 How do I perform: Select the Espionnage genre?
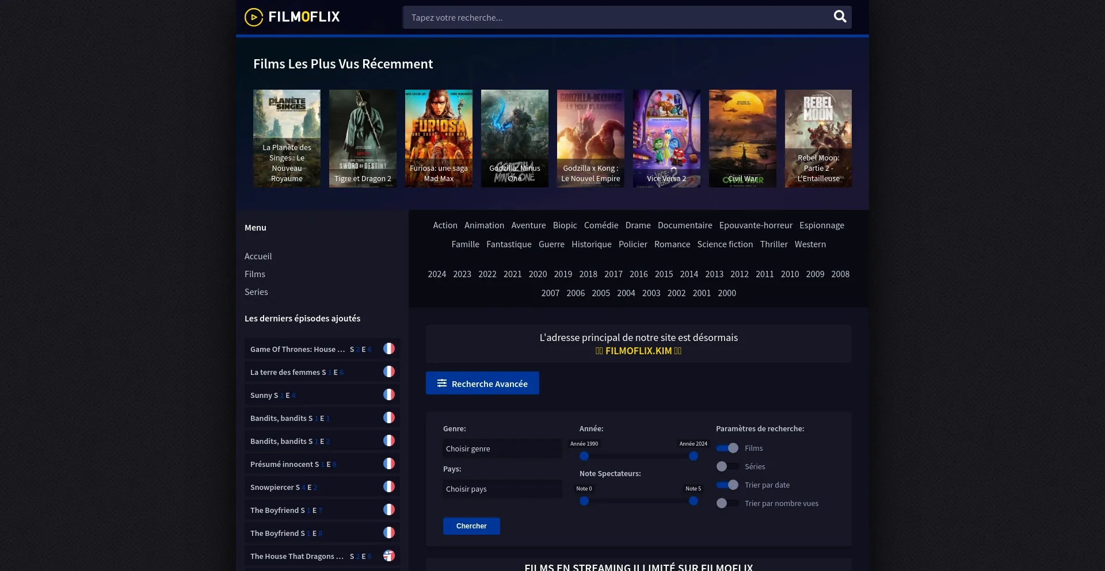tap(822, 225)
